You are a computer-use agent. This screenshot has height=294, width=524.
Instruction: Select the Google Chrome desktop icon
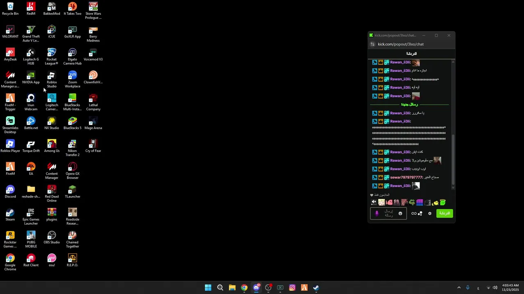tap(10, 262)
